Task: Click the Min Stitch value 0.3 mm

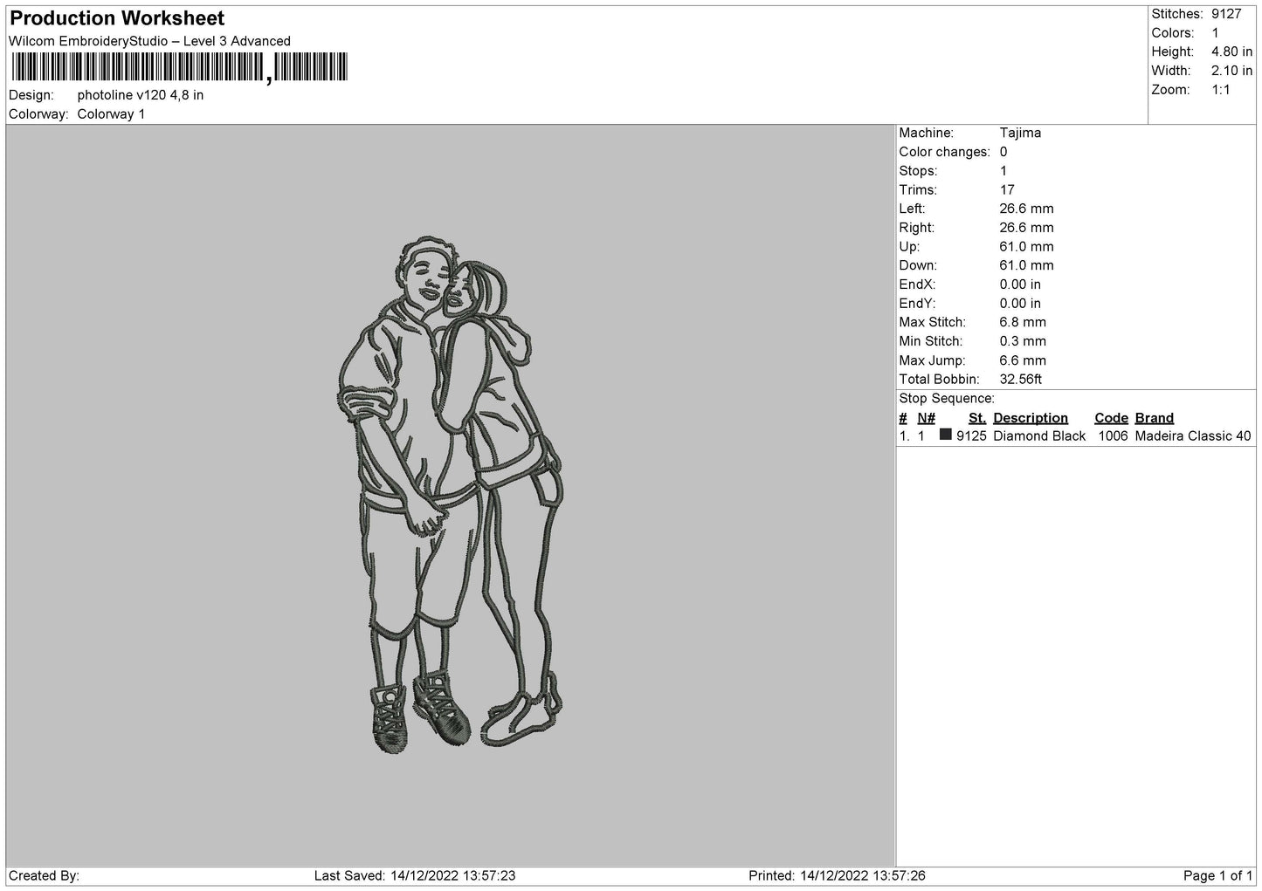Action: click(x=1023, y=341)
